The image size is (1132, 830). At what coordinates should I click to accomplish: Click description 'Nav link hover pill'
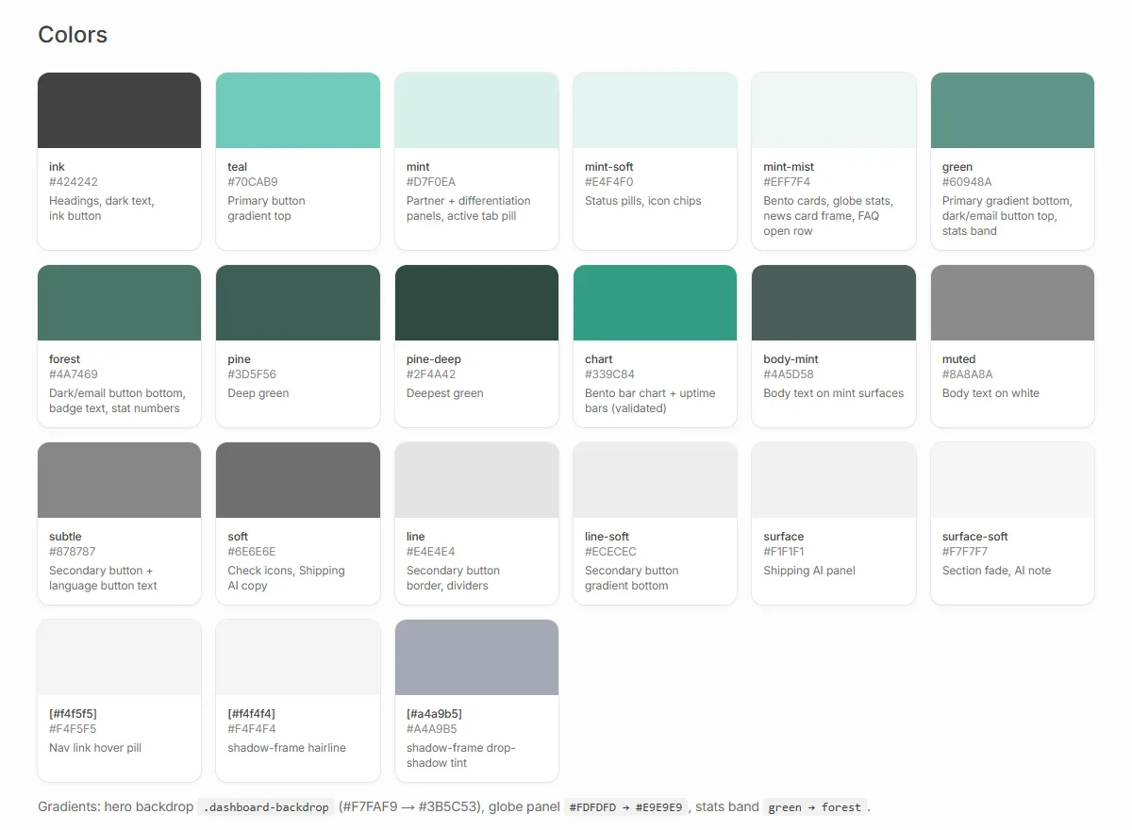point(95,748)
